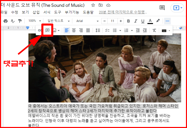The image size is (187, 128).
Task: Open the input tools dropdown arrow
Action: (169, 31)
